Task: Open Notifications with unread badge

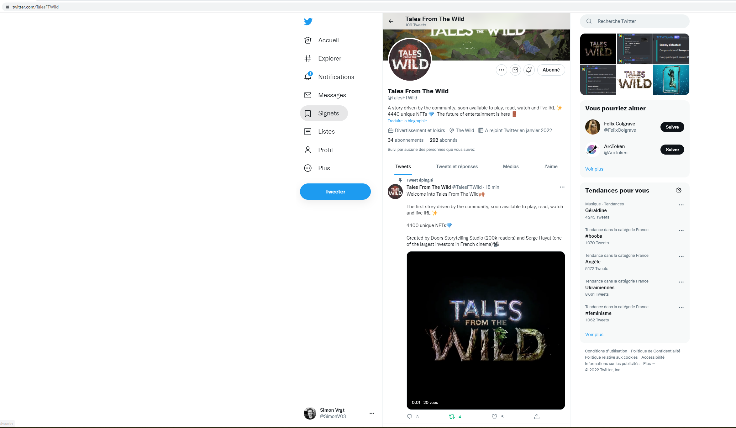Action: point(329,77)
